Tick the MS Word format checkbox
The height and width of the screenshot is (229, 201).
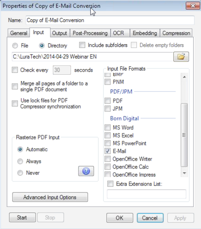point(107,127)
